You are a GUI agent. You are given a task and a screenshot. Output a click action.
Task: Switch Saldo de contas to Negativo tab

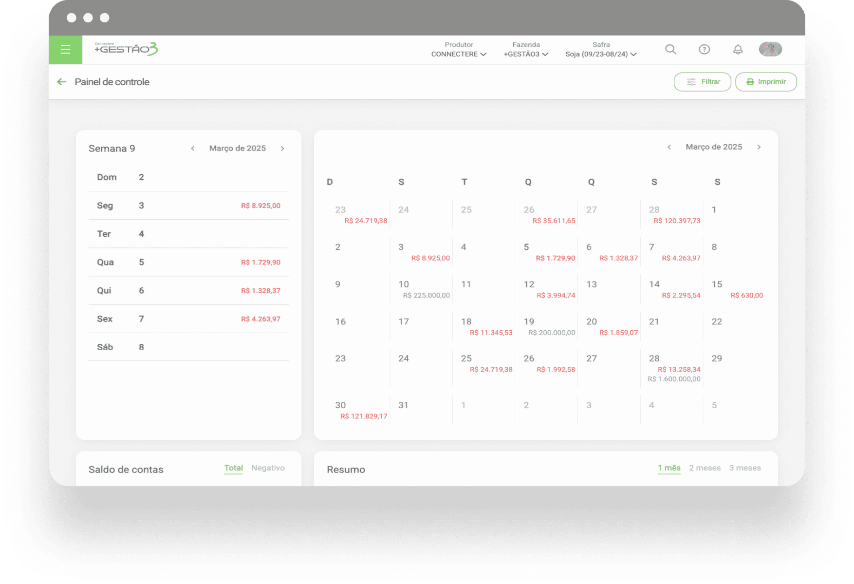[268, 468]
